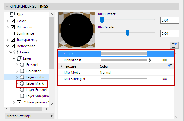Uncheck the Reflectance channel checkbox
The width and height of the screenshot is (184, 121).
[x=13, y=46]
